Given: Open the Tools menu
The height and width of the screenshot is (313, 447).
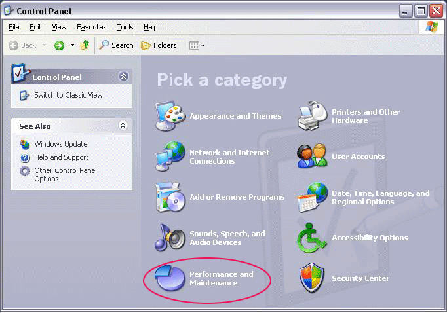Looking at the screenshot, I should click(x=125, y=27).
